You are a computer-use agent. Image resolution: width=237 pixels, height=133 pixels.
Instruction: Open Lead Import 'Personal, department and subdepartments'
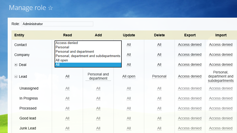221,76
